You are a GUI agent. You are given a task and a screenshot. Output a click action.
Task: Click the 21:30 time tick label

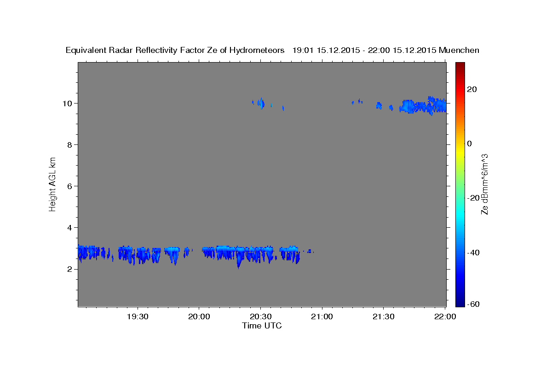pos(383,316)
